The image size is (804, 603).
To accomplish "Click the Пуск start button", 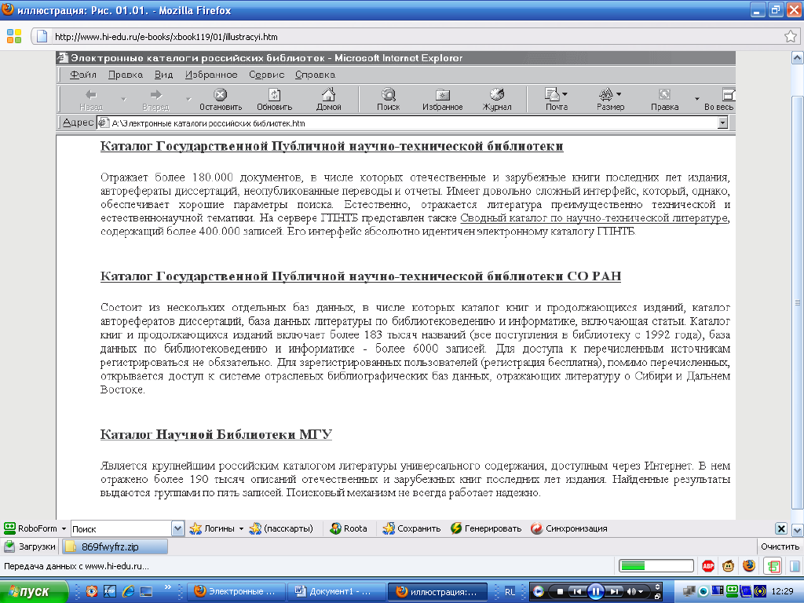I will [34, 592].
